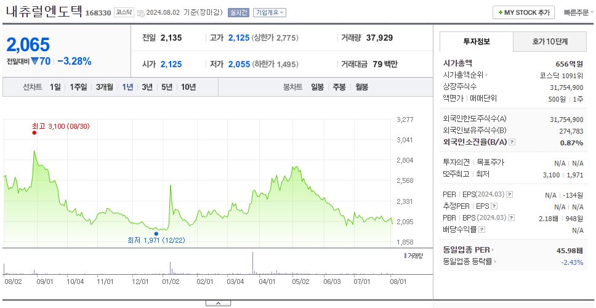The image size is (596, 308).
Task: Click help icon next to EPS(2024.03)
Action: coord(510,195)
